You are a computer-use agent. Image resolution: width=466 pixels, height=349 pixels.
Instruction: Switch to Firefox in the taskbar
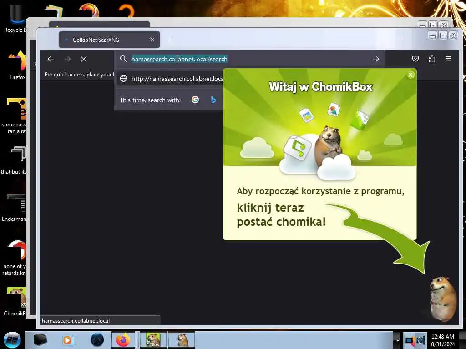coord(123,340)
